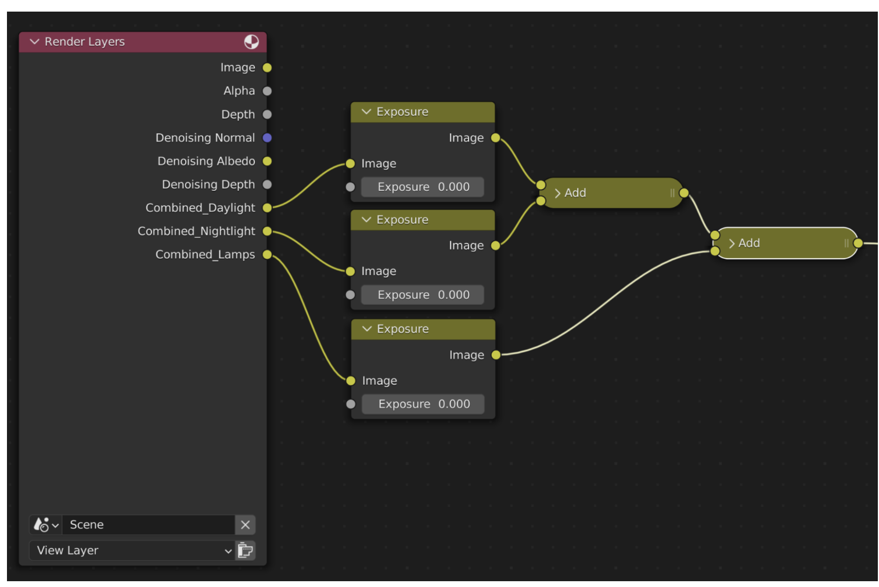Click the Combined_Lamps output socket

267,255
